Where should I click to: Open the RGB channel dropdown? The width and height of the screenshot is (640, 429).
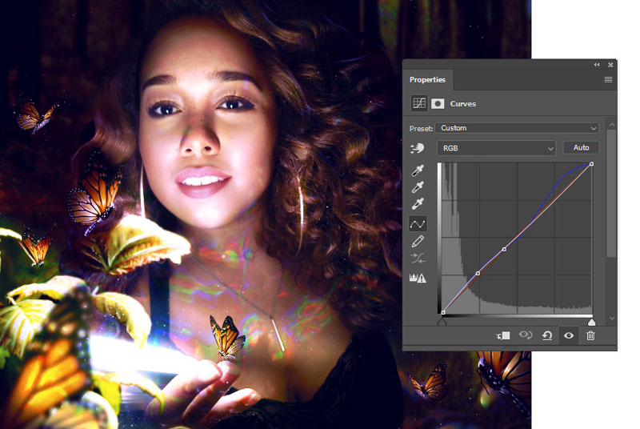[x=496, y=148]
